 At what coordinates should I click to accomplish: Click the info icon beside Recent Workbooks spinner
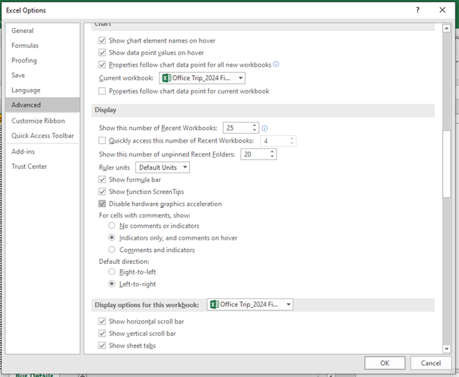pyautogui.click(x=264, y=128)
